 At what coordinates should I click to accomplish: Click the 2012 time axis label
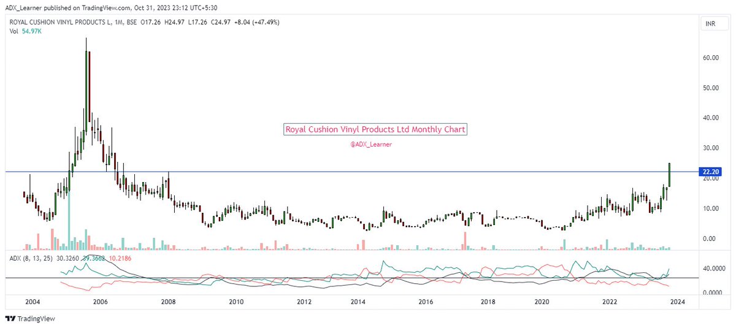[304, 302]
